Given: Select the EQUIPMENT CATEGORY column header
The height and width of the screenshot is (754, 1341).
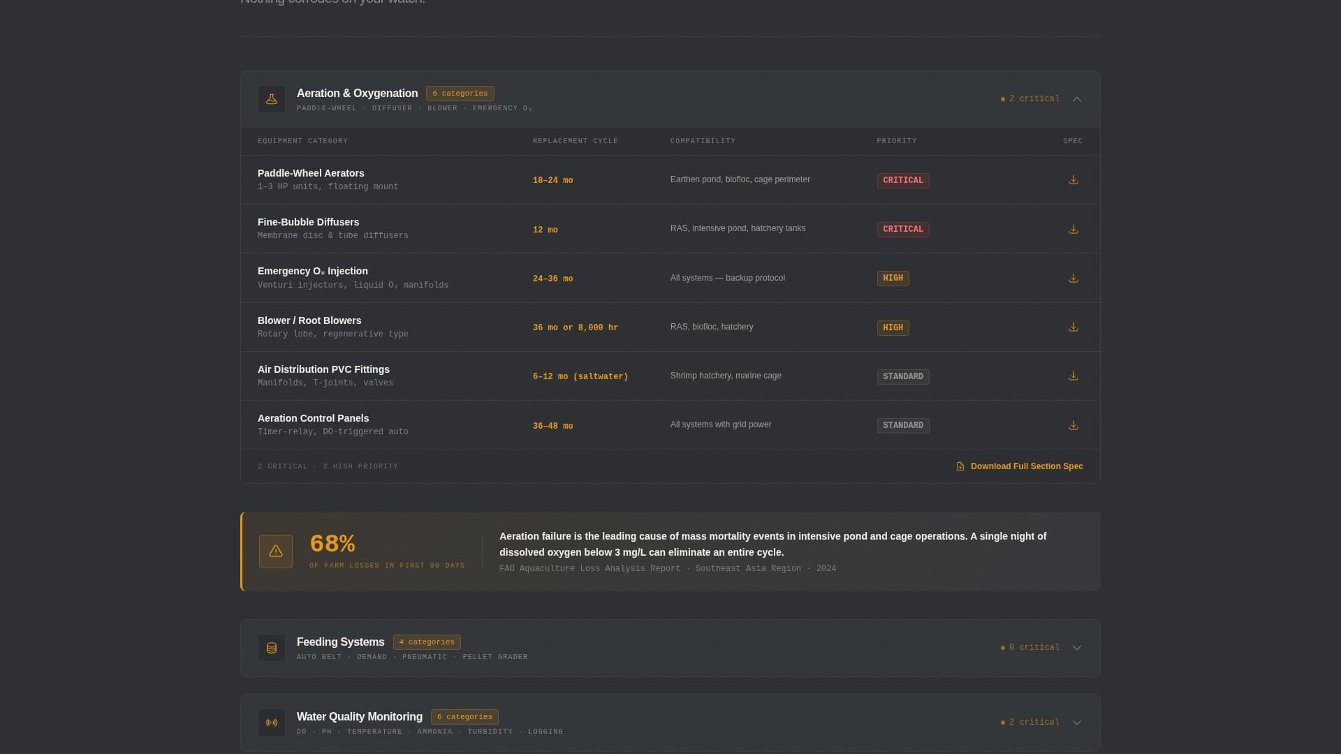Looking at the screenshot, I should [x=302, y=141].
